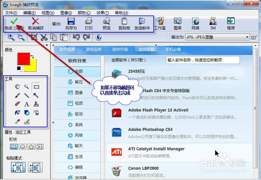The width and height of the screenshot is (261, 180).
Task: Select the hand pan tool
Action: [17, 87]
